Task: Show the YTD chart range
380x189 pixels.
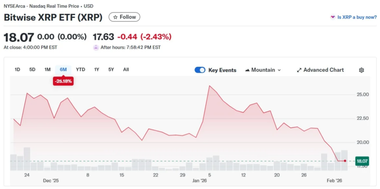Action: [81, 69]
